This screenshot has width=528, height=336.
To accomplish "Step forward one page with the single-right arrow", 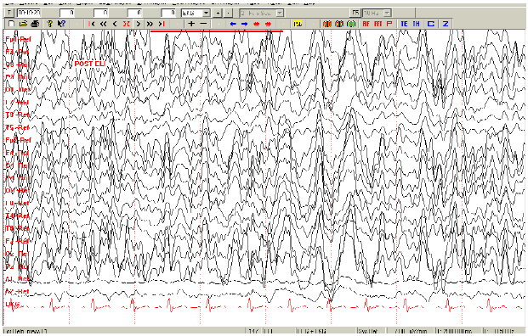I will point(138,24).
